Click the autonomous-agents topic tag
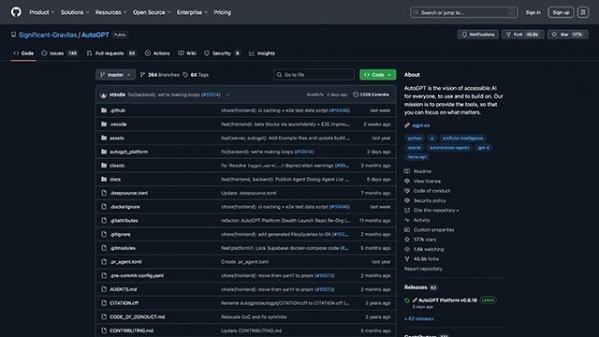The width and height of the screenshot is (599, 337). pos(449,148)
